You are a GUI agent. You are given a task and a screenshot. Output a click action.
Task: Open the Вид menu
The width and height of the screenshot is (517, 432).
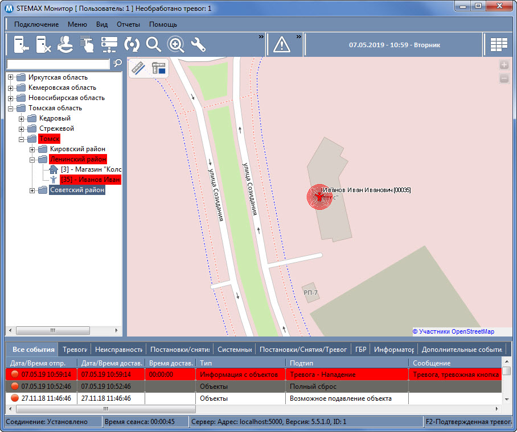click(x=102, y=24)
